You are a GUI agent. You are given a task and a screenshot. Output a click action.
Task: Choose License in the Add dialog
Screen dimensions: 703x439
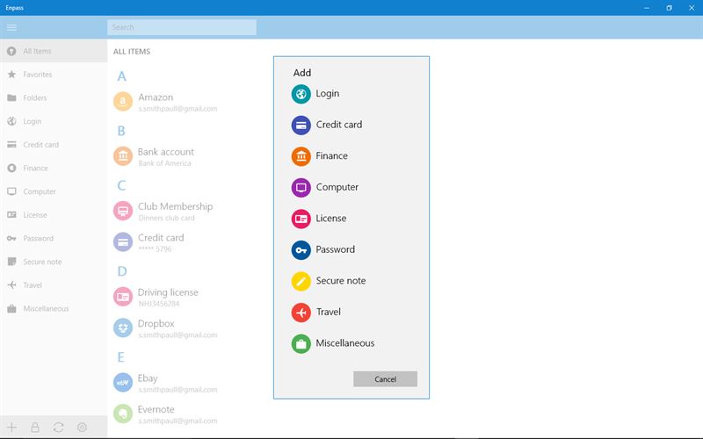point(331,218)
